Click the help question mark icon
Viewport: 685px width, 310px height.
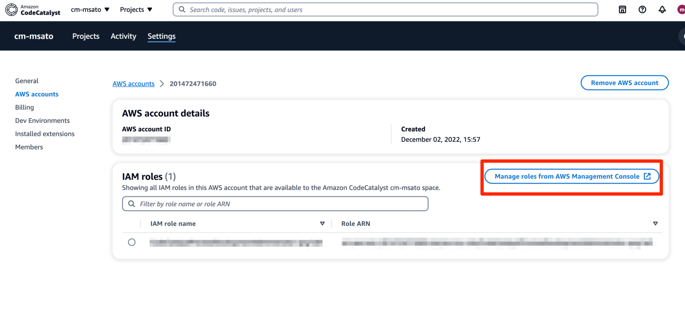tap(642, 9)
